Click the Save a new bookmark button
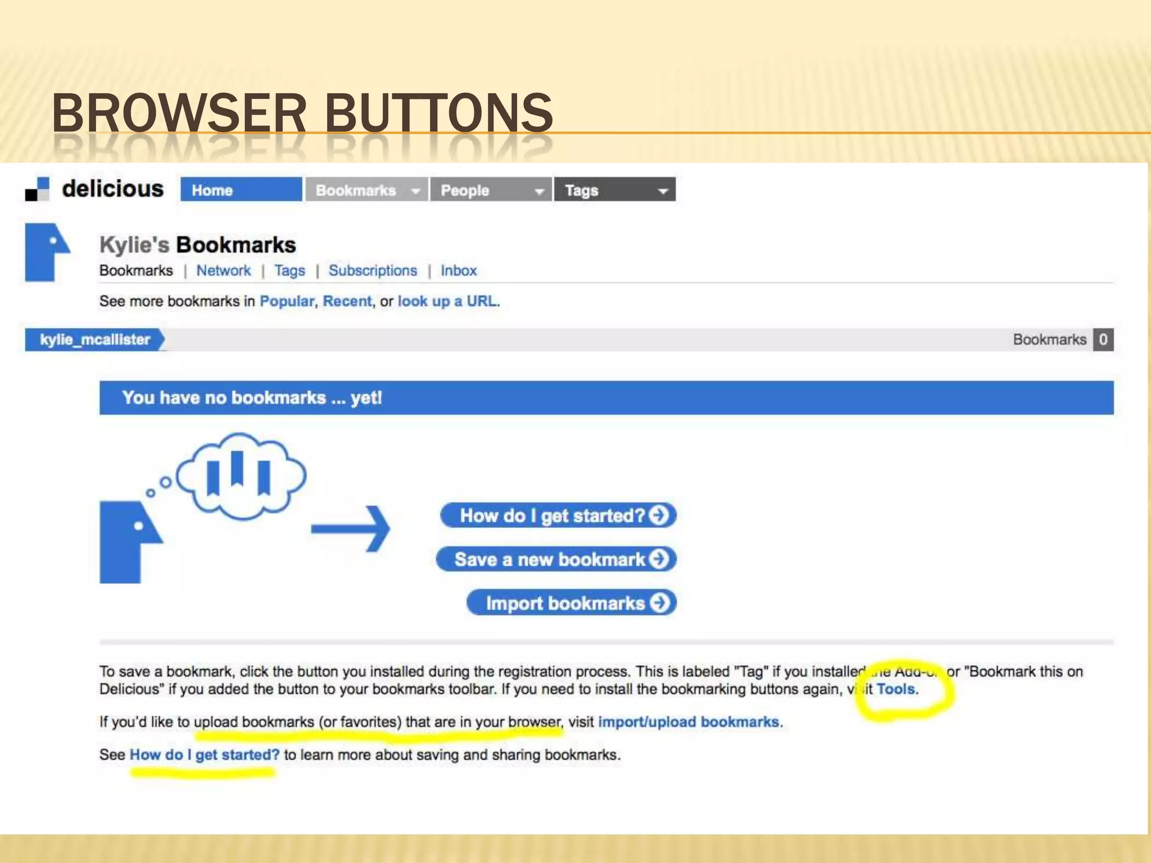 [556, 559]
